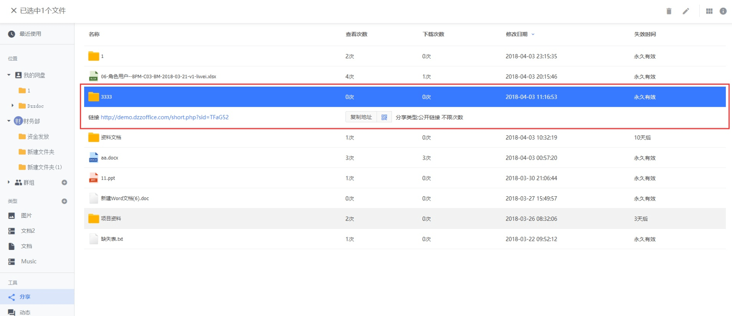Switch to grid view icon
This screenshot has height=316, width=732.
pos(709,11)
